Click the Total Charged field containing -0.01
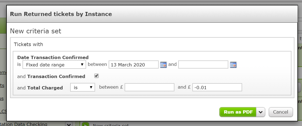 [x=217, y=87]
